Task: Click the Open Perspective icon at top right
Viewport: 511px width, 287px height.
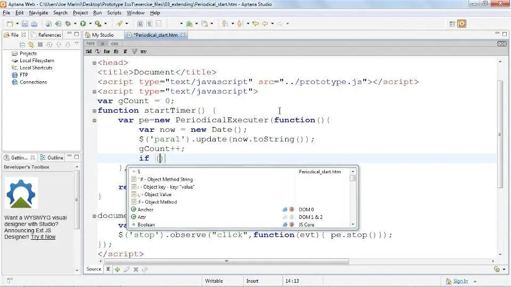Action: [452, 24]
